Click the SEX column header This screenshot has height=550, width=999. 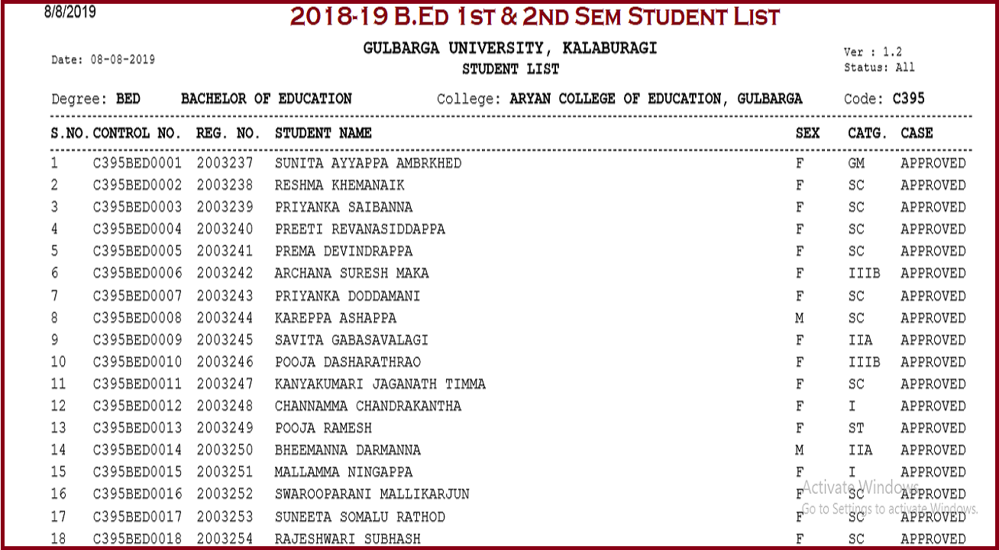(807, 133)
